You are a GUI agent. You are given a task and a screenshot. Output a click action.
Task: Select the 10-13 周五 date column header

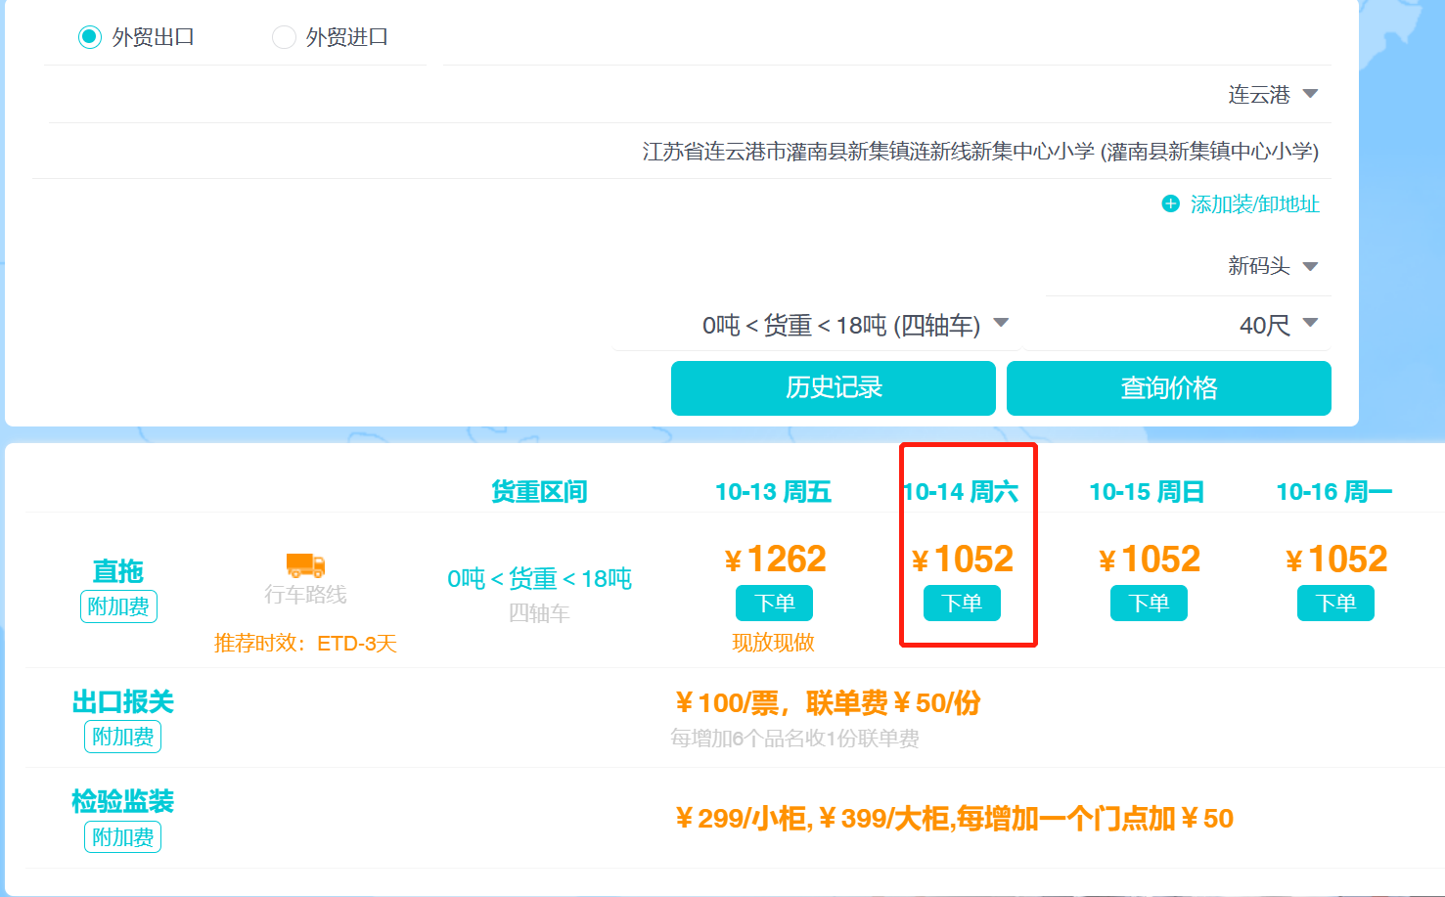tap(773, 491)
